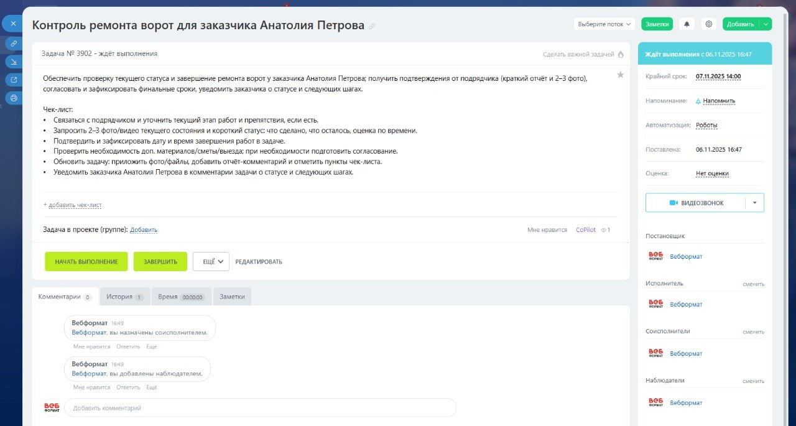Click the copy link icon in left sidebar

pos(14,44)
